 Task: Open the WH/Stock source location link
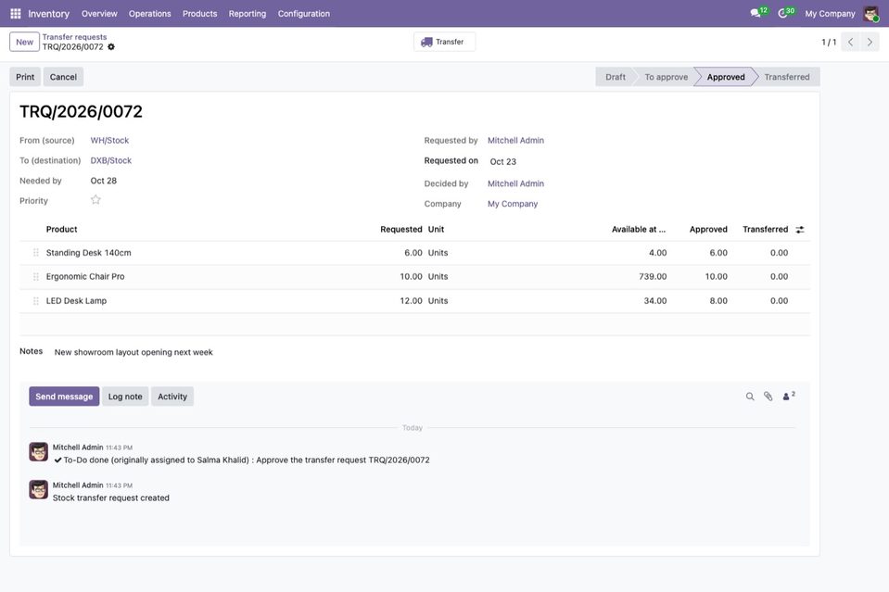[x=109, y=141]
